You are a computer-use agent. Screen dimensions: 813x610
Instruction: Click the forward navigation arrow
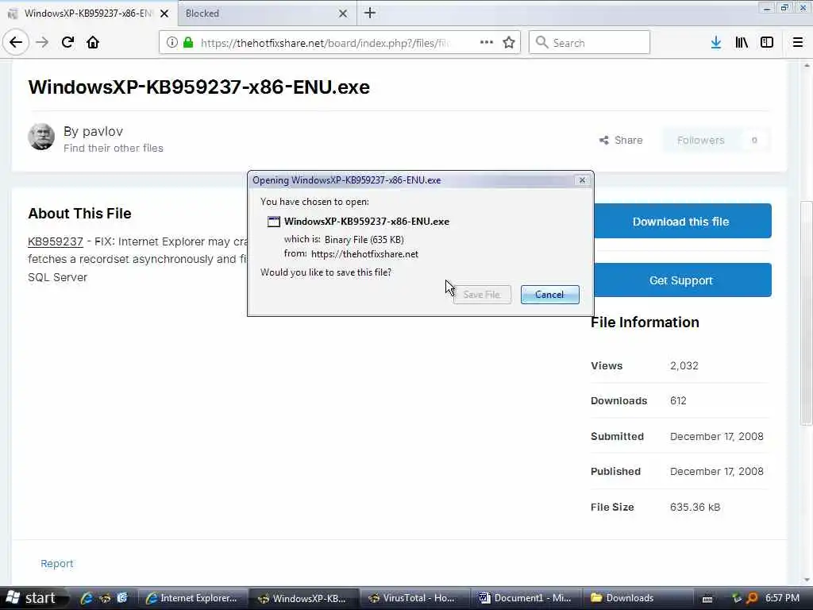pyautogui.click(x=42, y=43)
